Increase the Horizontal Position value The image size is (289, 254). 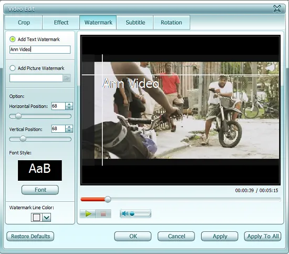pyautogui.click(x=69, y=104)
